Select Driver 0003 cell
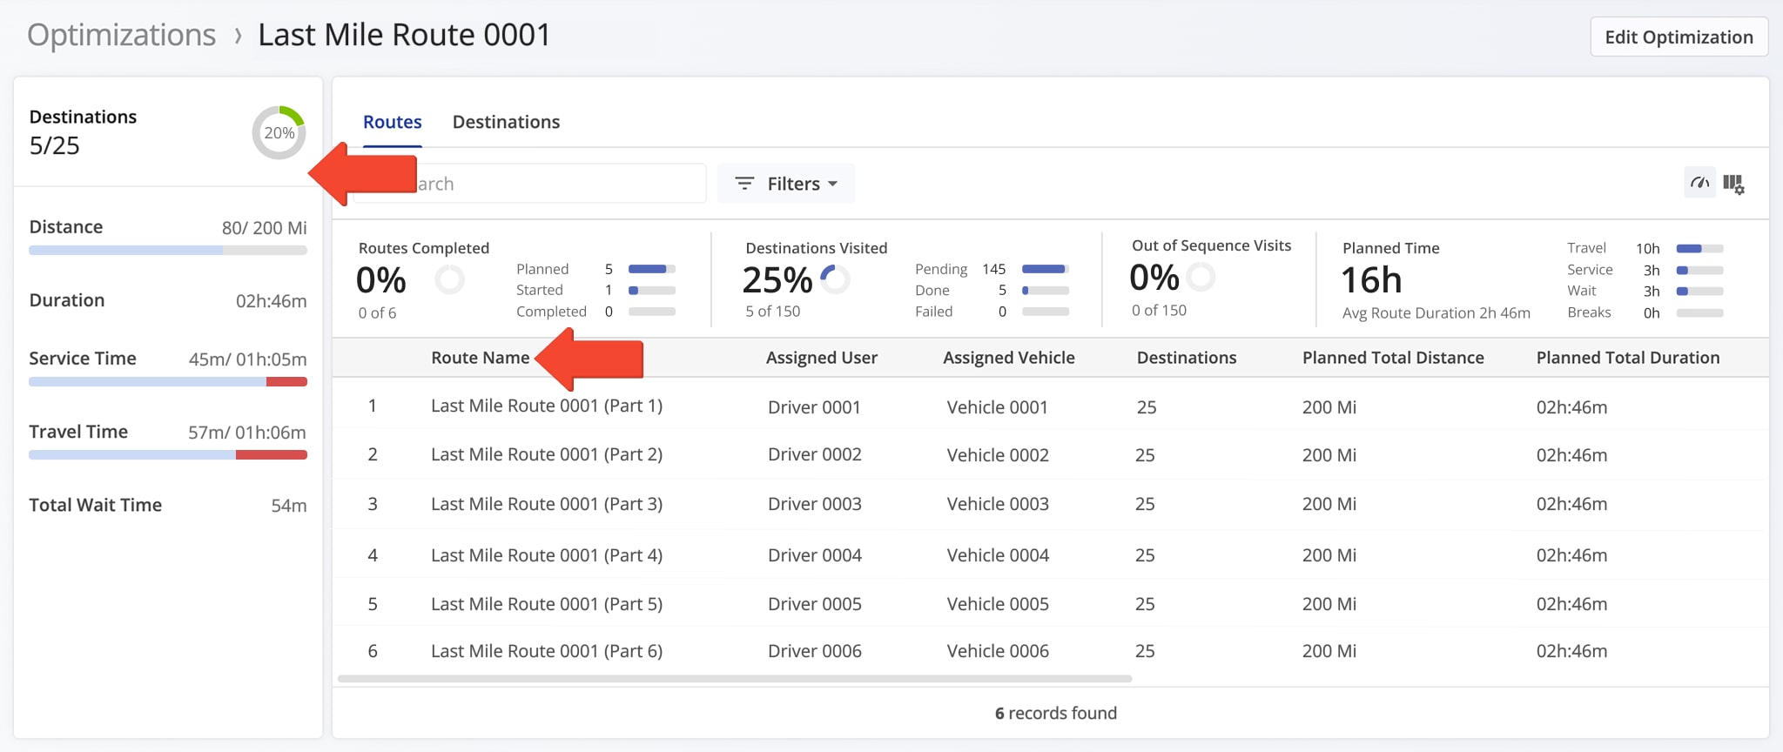Viewport: 1783px width, 752px height. pos(814,504)
